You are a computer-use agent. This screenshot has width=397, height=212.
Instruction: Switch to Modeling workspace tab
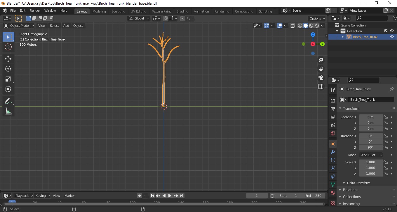(x=99, y=11)
